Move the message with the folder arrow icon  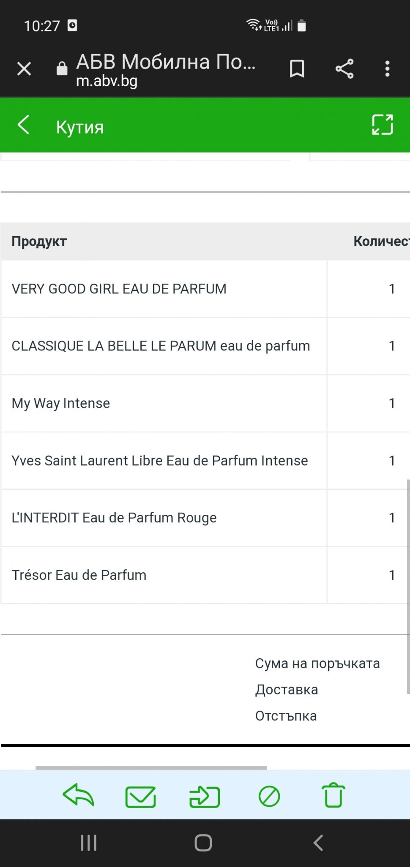[x=205, y=796]
